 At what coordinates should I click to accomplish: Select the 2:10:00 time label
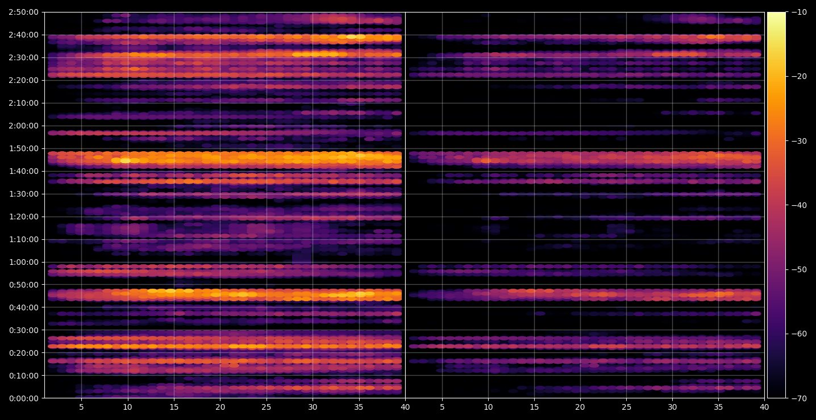pos(23,103)
